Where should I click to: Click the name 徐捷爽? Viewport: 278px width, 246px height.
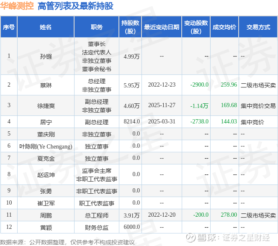tap(46, 106)
